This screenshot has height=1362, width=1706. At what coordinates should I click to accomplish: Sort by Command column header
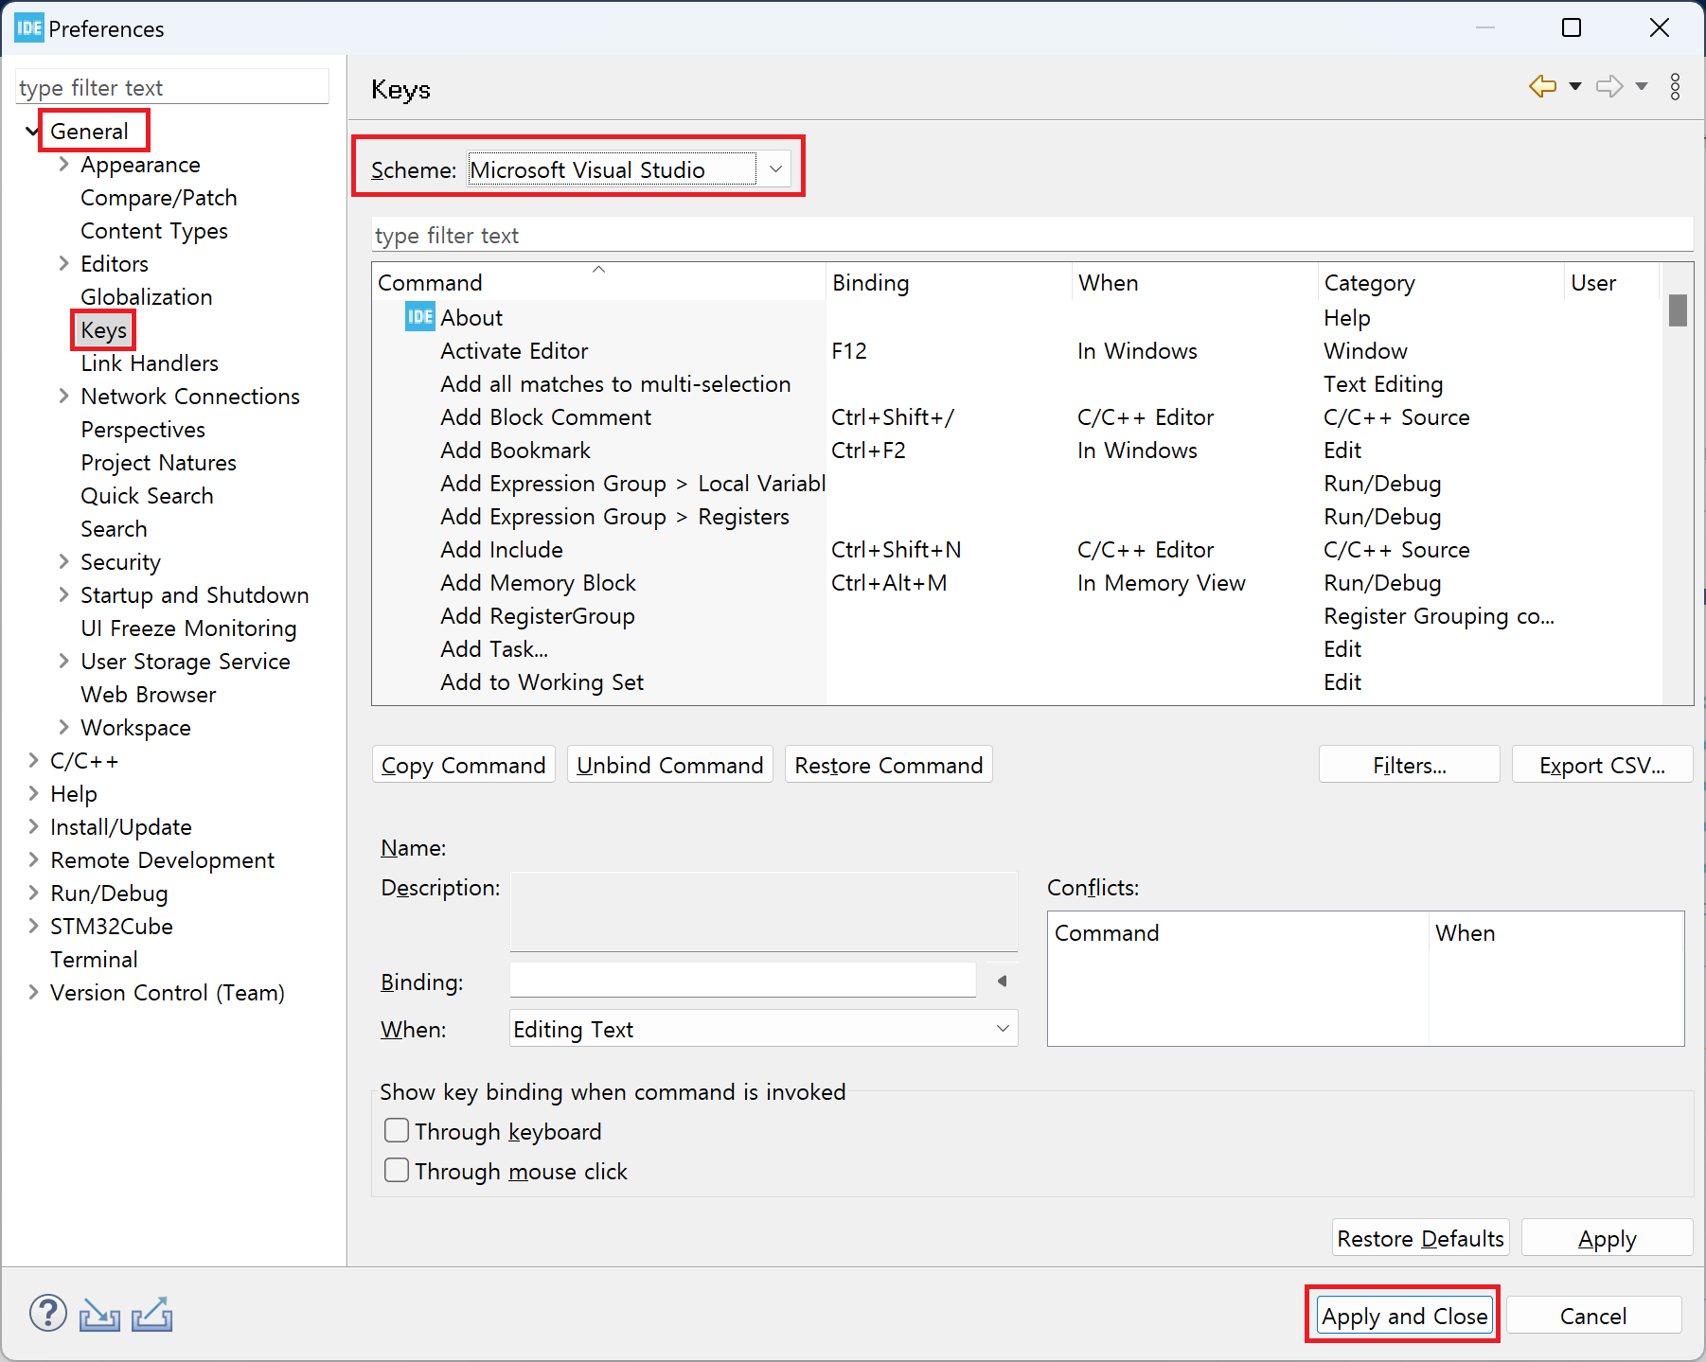point(598,282)
